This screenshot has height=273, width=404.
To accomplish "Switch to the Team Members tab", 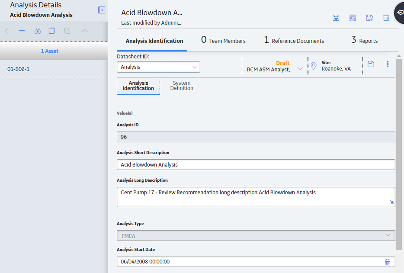I will (223, 40).
